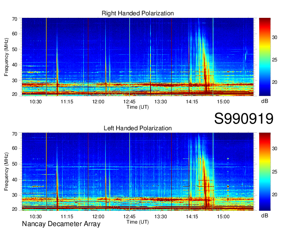Viewport: 282px width, 229px height.
Task: Click the 70 MHz tick on bottom plot
Action: [15, 134]
